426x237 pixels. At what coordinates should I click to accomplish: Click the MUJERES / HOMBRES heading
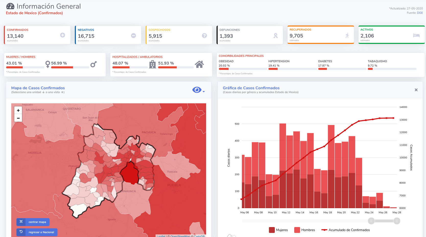pyautogui.click(x=21, y=57)
